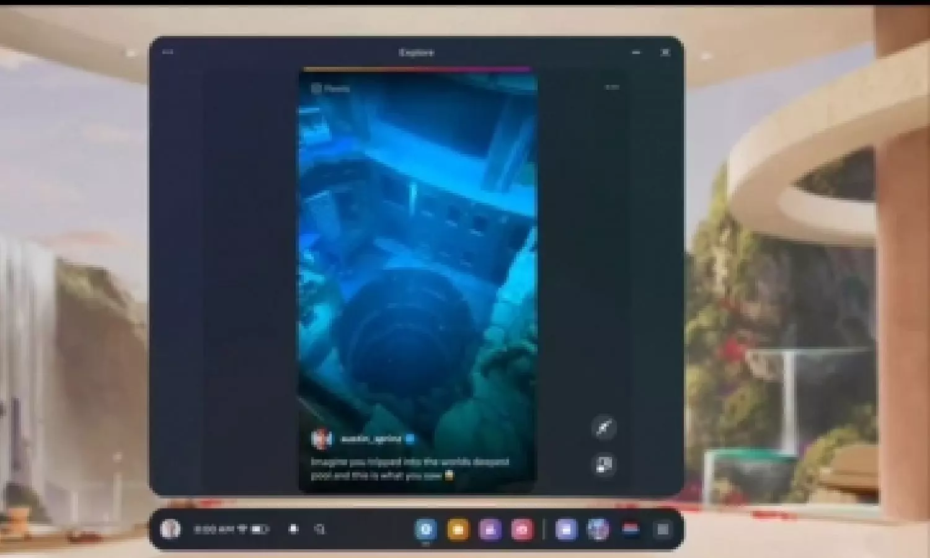This screenshot has width=930, height=558.
Task: Open the app library grid icon
Action: coord(662,529)
